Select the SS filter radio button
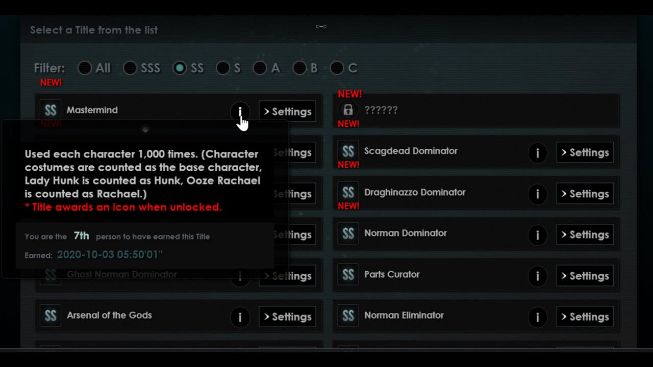Screen dimensions: 653x367 [x=180, y=68]
